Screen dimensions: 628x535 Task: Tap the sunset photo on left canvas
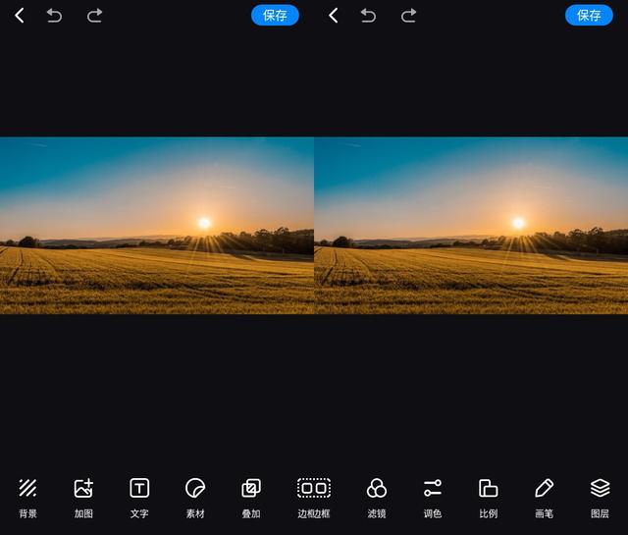[157, 226]
